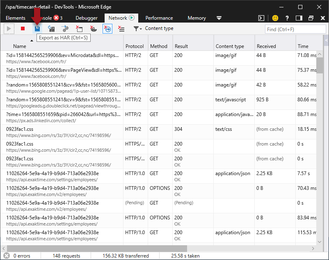Select the pending v2/employees GET request
This screenshot has width=329, height=260.
(158, 206)
